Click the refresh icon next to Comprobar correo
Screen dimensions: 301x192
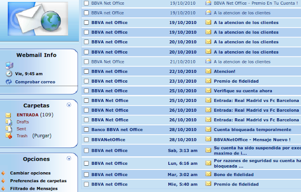(x=8, y=82)
